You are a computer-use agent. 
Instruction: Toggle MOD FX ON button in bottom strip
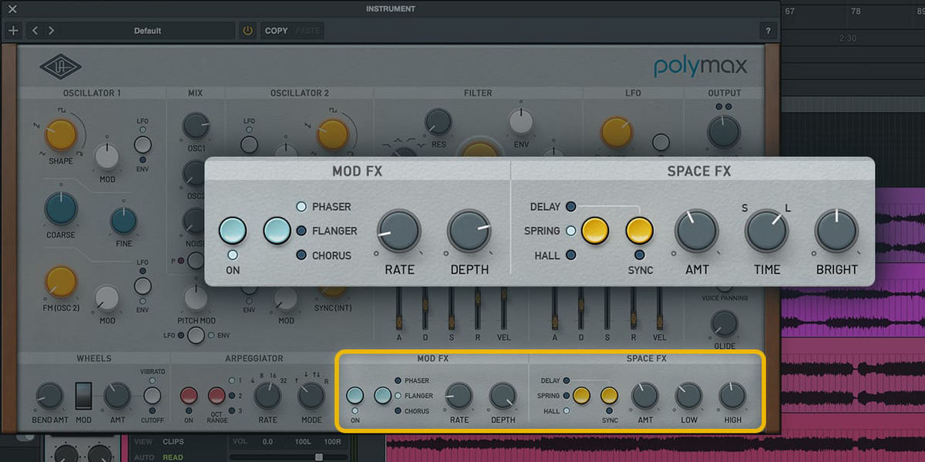click(x=355, y=396)
